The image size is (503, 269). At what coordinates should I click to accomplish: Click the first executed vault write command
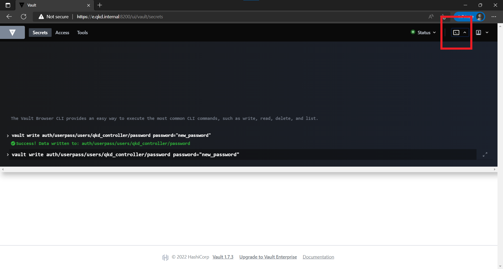(111, 135)
